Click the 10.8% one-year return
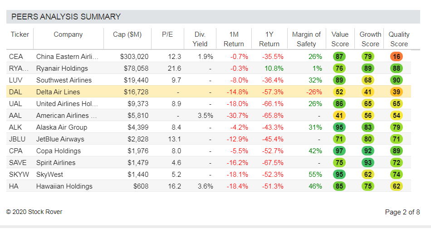Image resolution: width=431 pixels, height=238 pixels. 274,68
